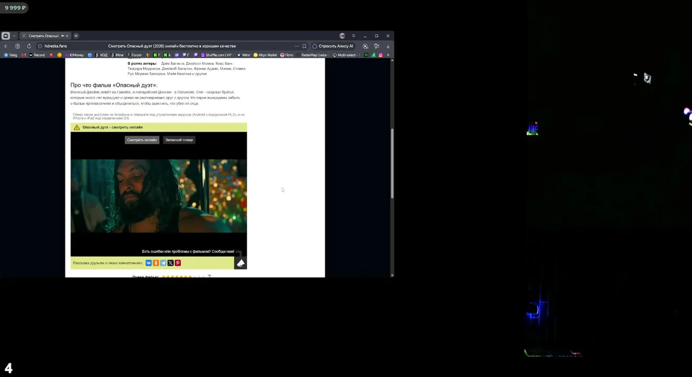The width and height of the screenshot is (692, 377).
Task: Bookmark this page with the bookmark icon
Action: [304, 46]
